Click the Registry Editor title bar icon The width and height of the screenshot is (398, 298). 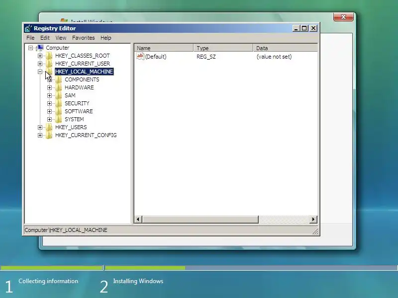pyautogui.click(x=28, y=28)
